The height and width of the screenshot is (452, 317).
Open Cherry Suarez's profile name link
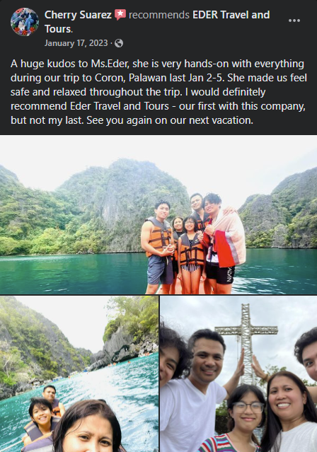[x=78, y=15]
